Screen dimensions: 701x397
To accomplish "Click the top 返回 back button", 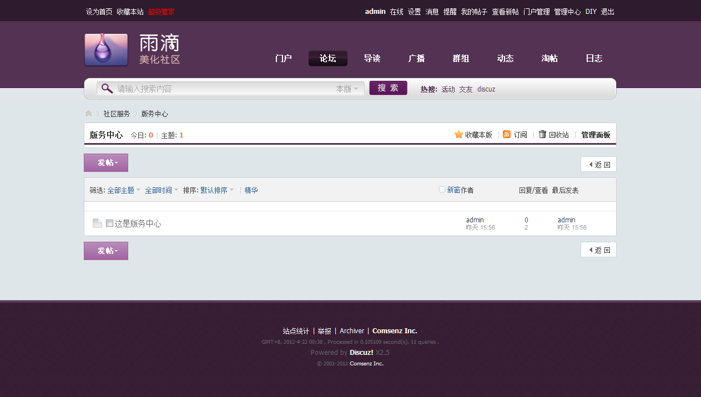I will pos(599,165).
